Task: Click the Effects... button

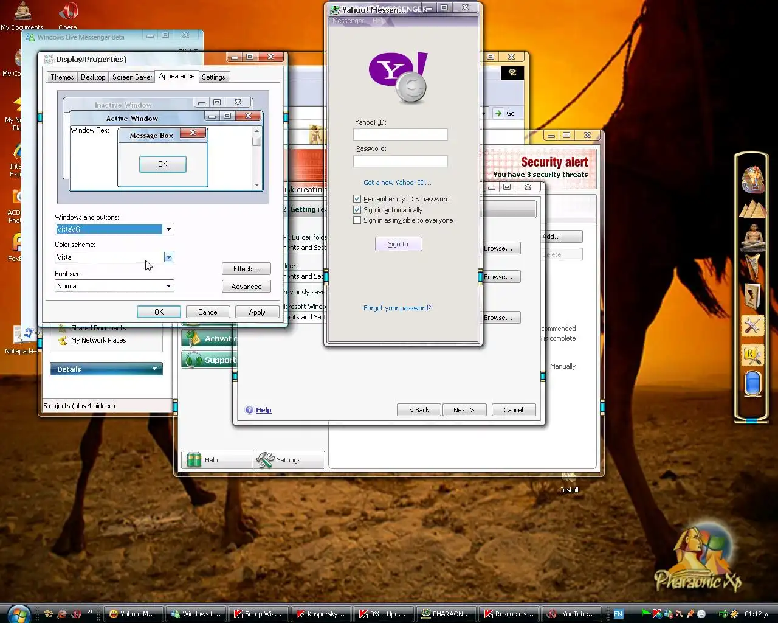Action: [x=246, y=269]
